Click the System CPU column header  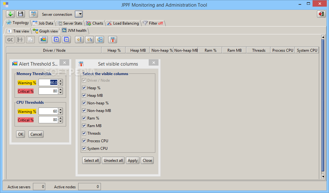307,50
